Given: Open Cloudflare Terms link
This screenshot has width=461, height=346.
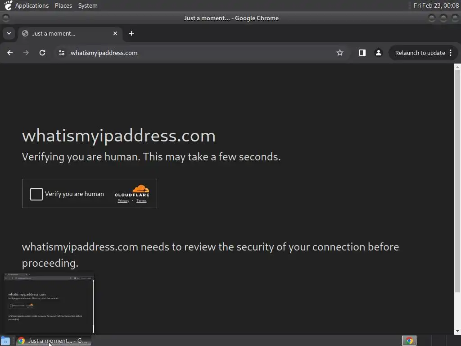Looking at the screenshot, I should [141, 200].
